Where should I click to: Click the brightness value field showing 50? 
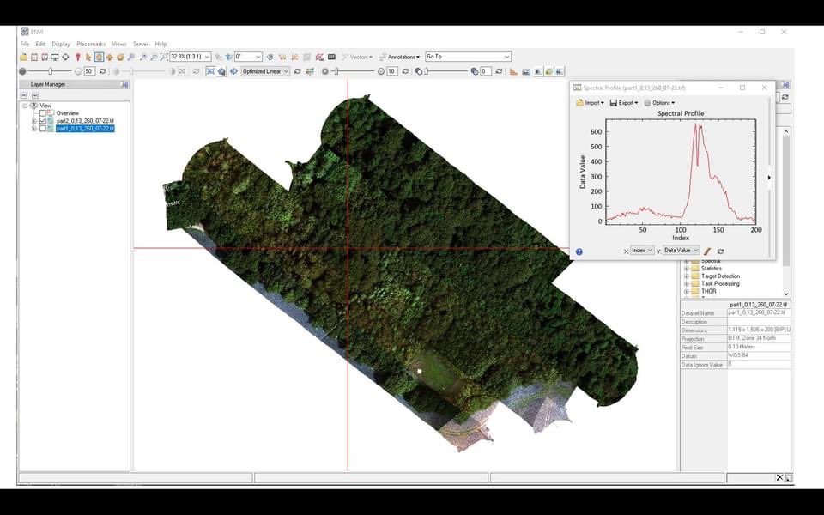coord(89,71)
